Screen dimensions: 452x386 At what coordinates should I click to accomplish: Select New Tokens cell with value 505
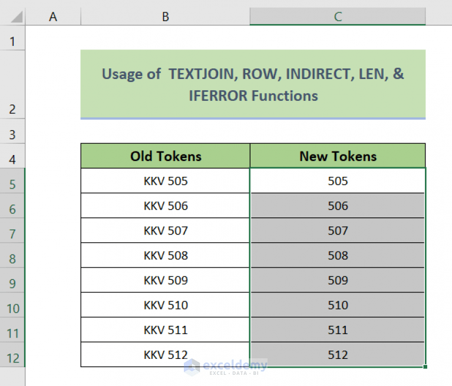(x=338, y=181)
